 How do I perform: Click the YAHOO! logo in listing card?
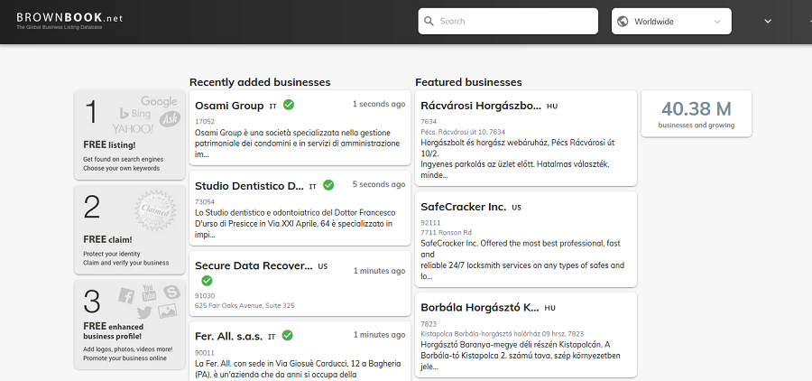click(x=133, y=128)
